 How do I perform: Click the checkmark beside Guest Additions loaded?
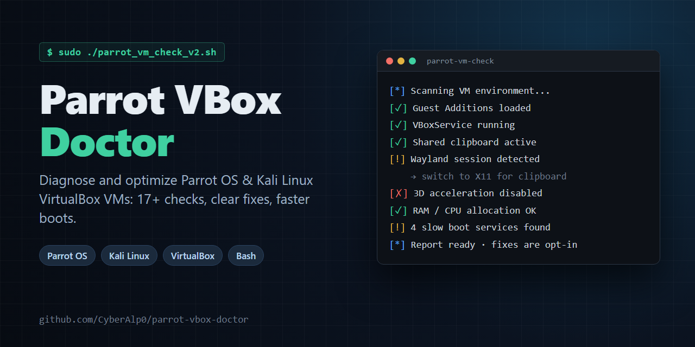(x=399, y=108)
